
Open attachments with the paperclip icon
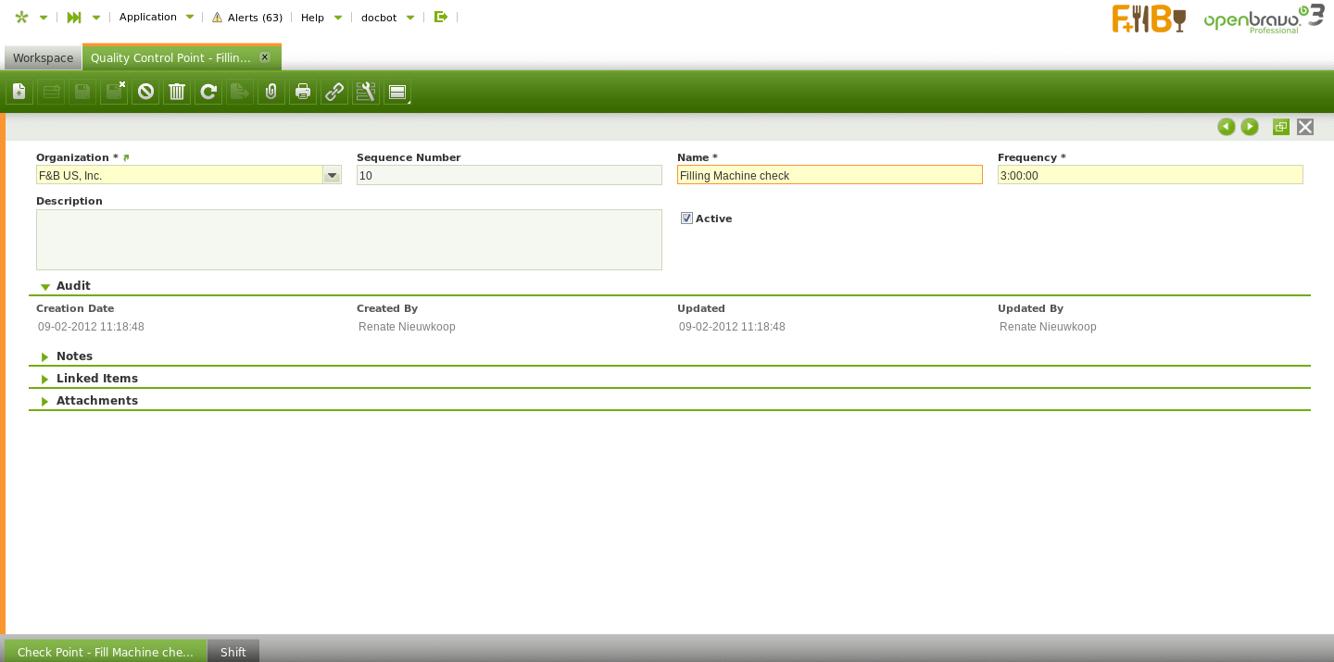coord(271,92)
